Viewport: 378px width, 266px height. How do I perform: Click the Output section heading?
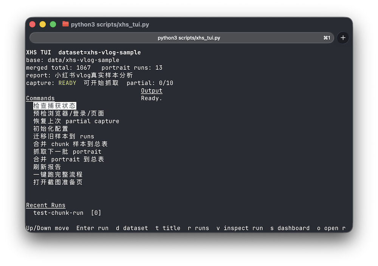pyautogui.click(x=152, y=91)
